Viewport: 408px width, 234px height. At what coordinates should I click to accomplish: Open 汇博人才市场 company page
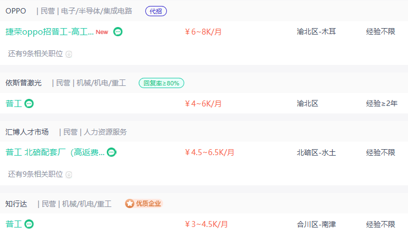(27, 132)
